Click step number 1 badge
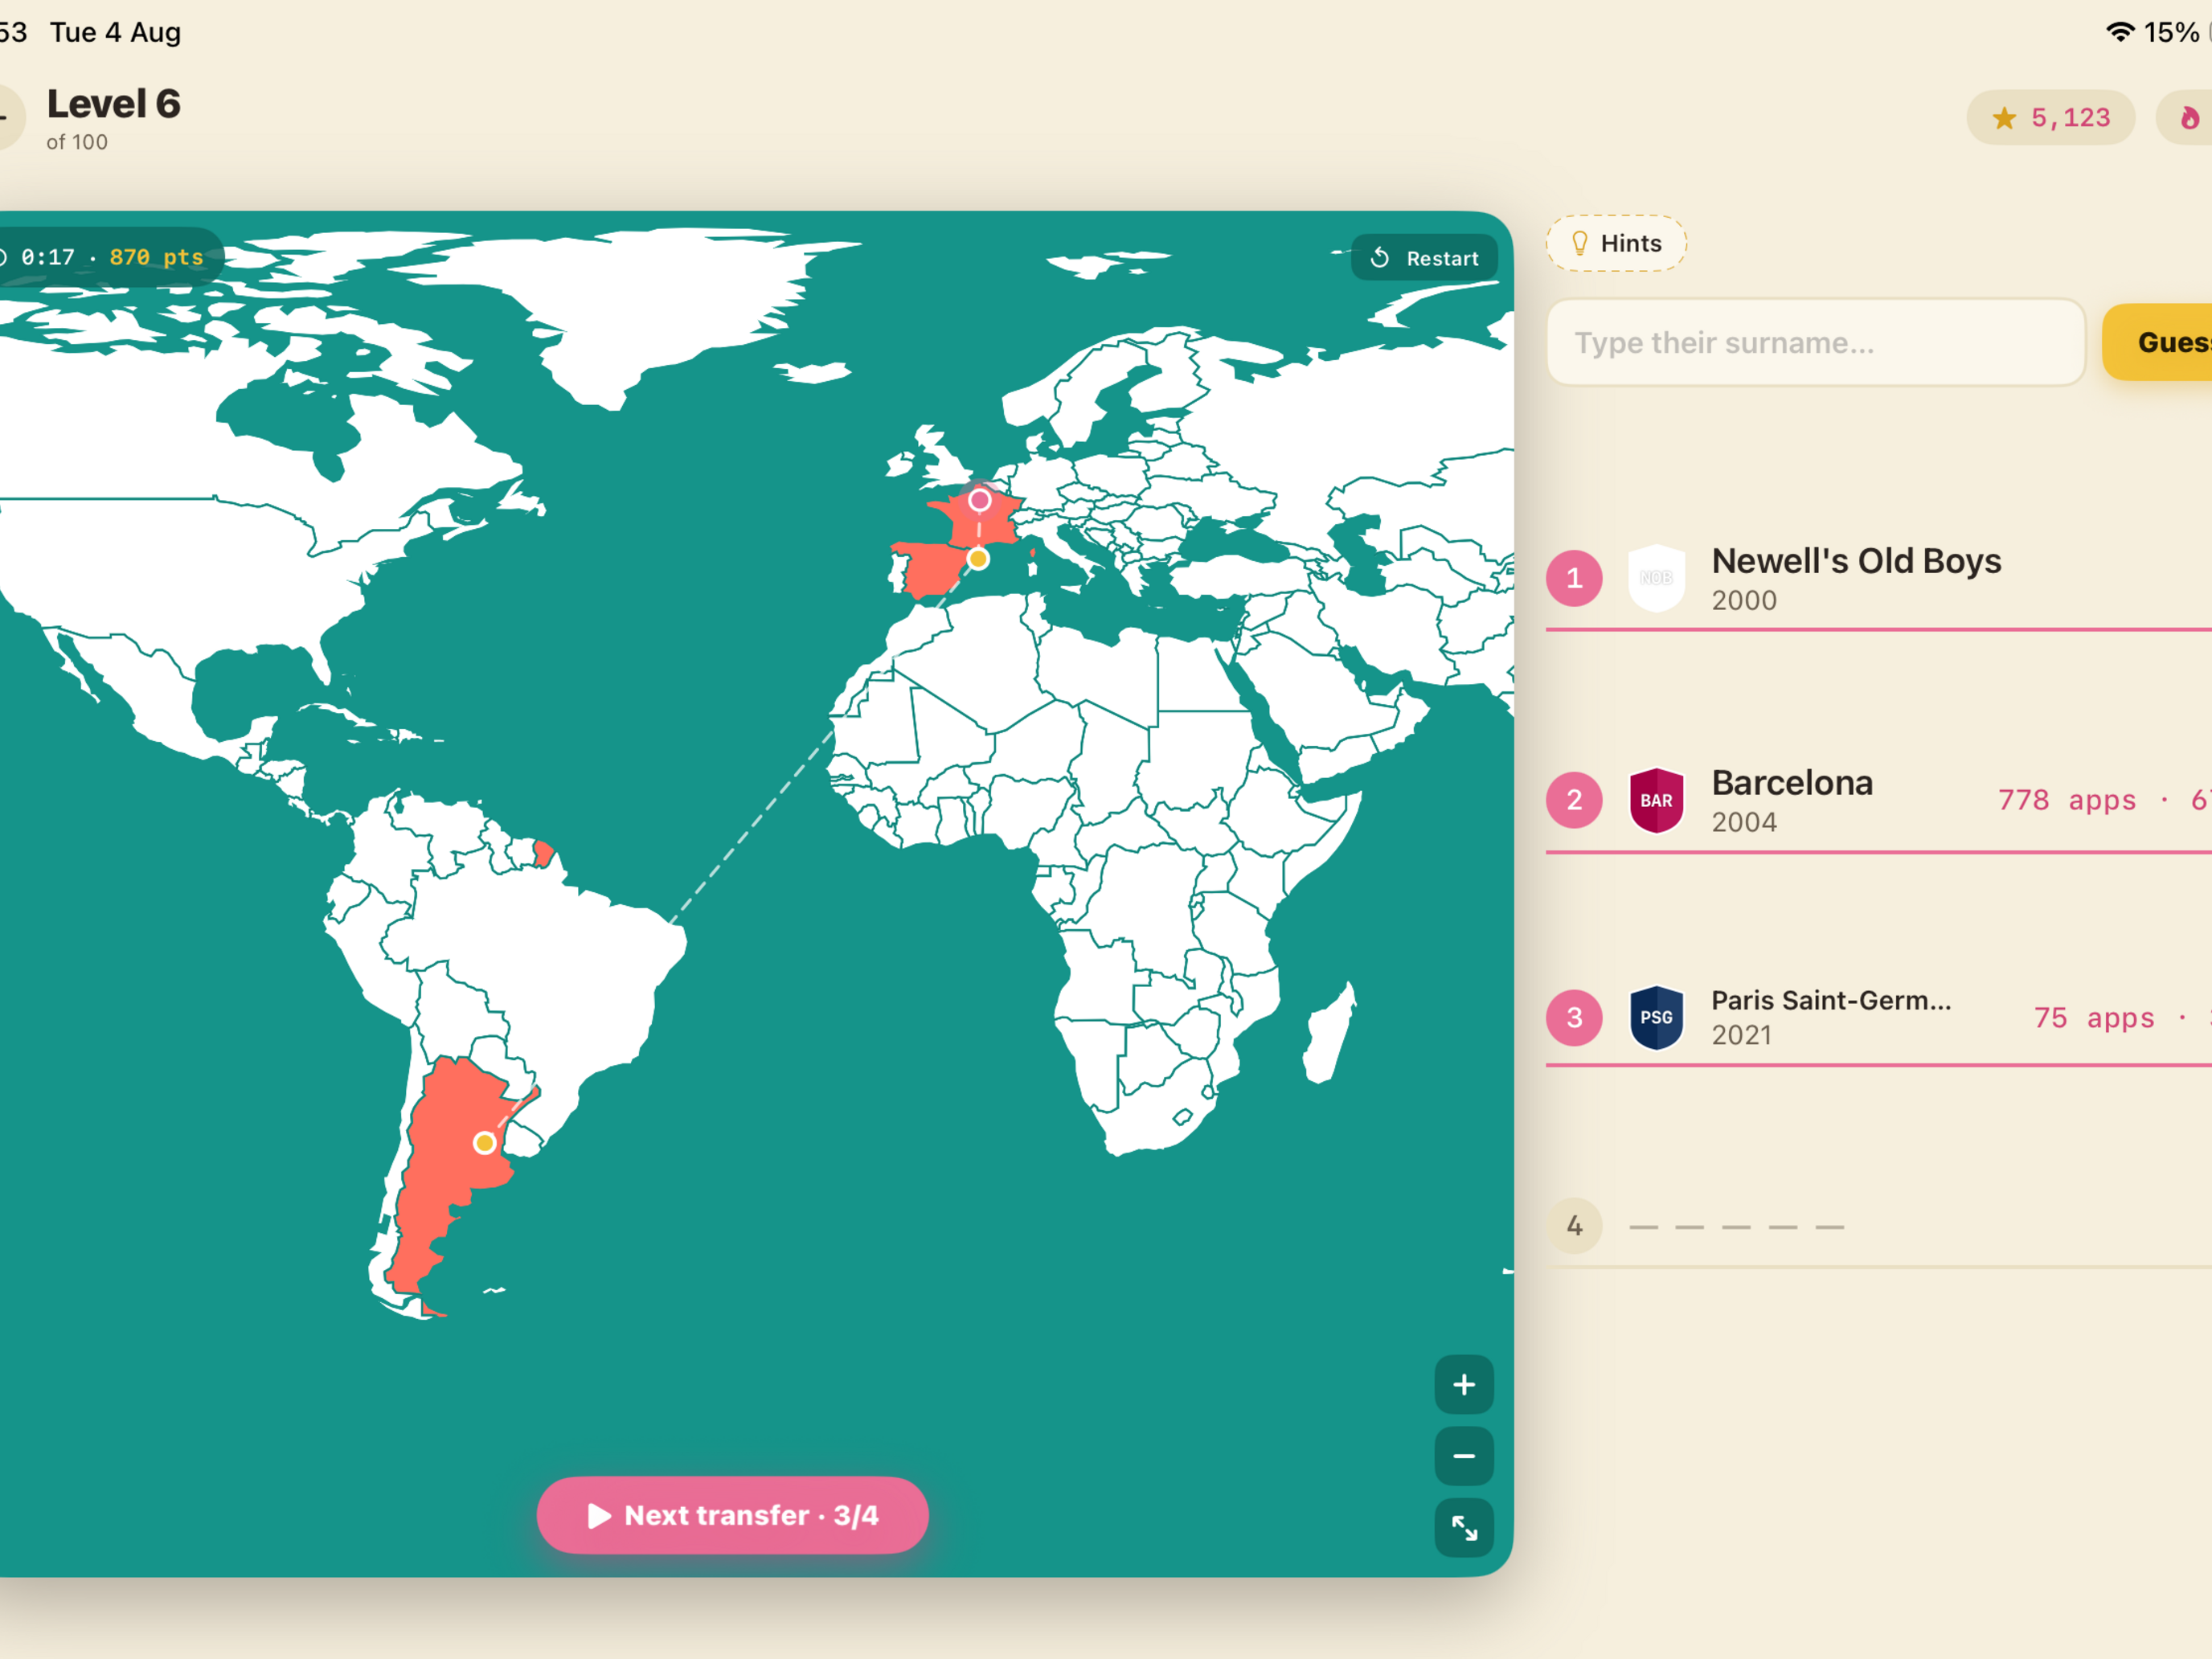The height and width of the screenshot is (1659, 2212). [x=1574, y=578]
